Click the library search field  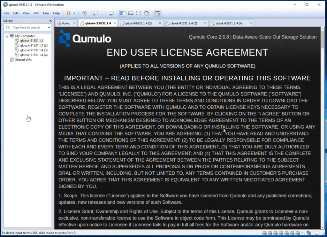27,27
